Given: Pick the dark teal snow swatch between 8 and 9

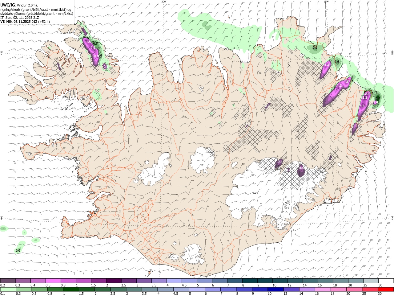Looking at the screenshot, I should point(250,281).
